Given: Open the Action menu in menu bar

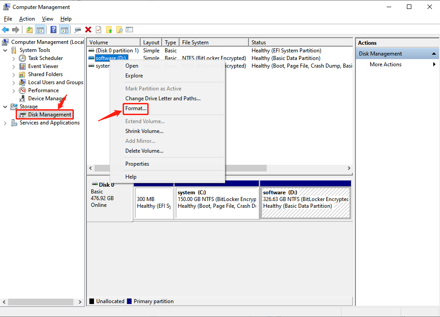Looking at the screenshot, I should click(x=27, y=19).
